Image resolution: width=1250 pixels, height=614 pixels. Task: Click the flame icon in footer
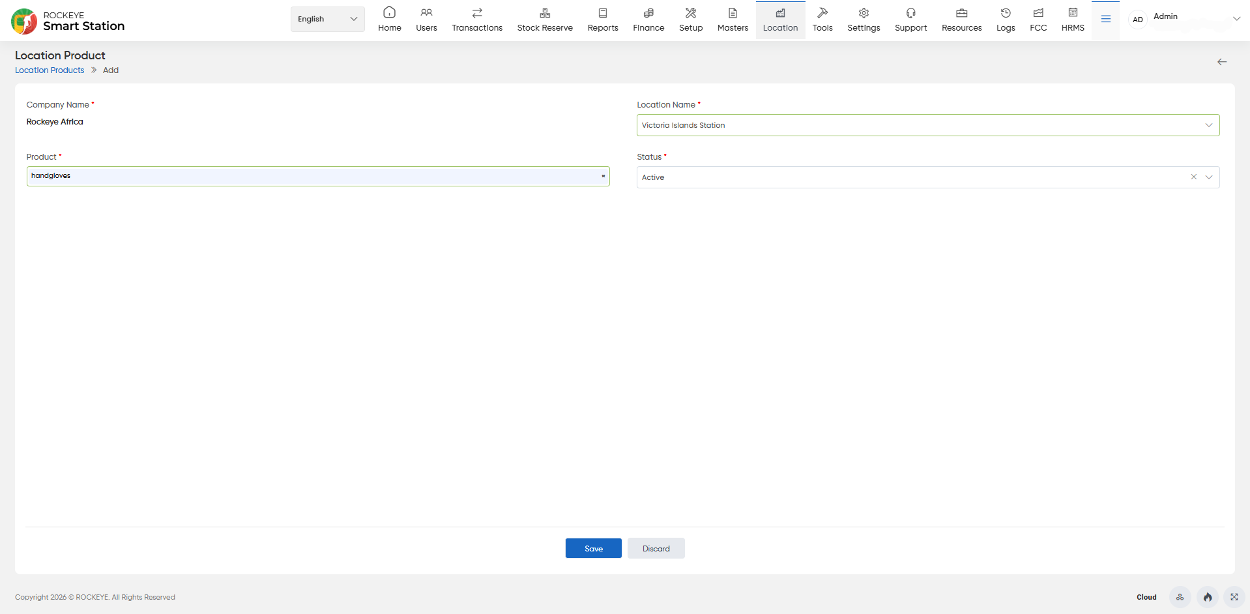1207,597
